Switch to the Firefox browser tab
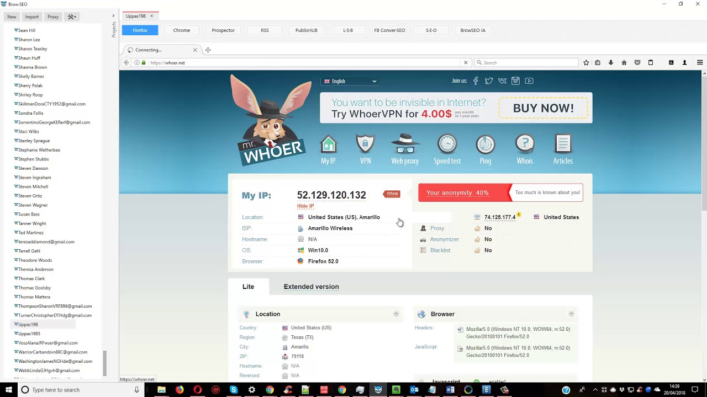The image size is (707, 397). coord(140,30)
